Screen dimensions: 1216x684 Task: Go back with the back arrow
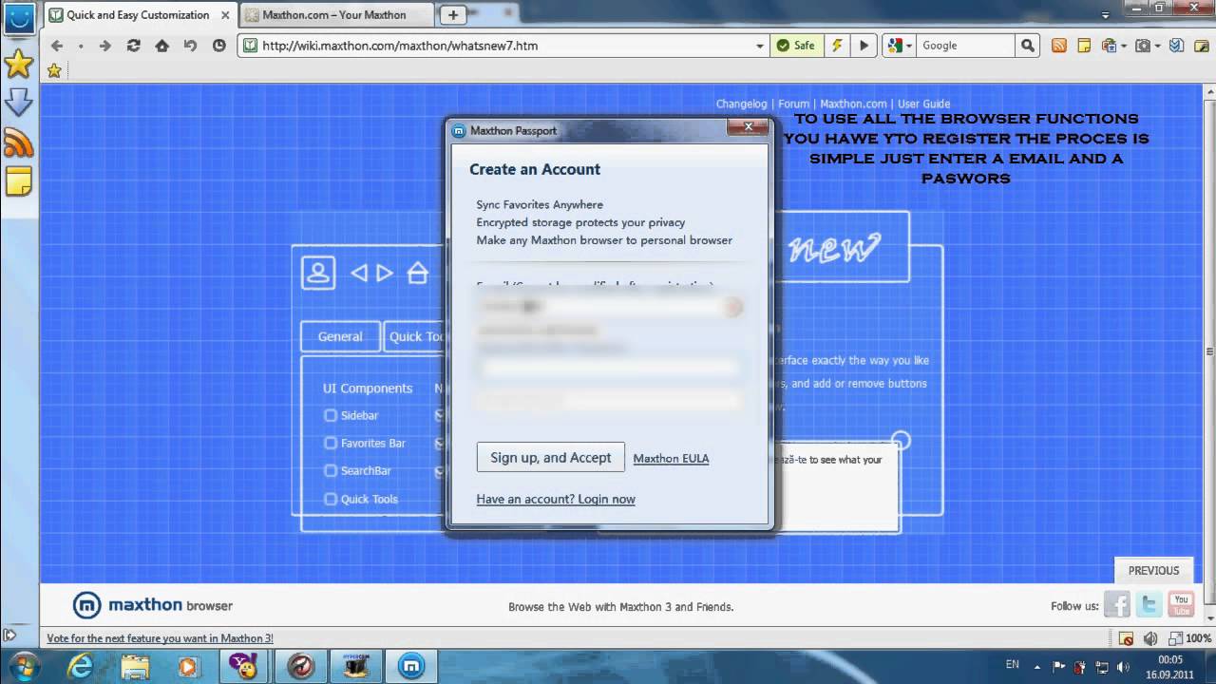click(x=57, y=46)
